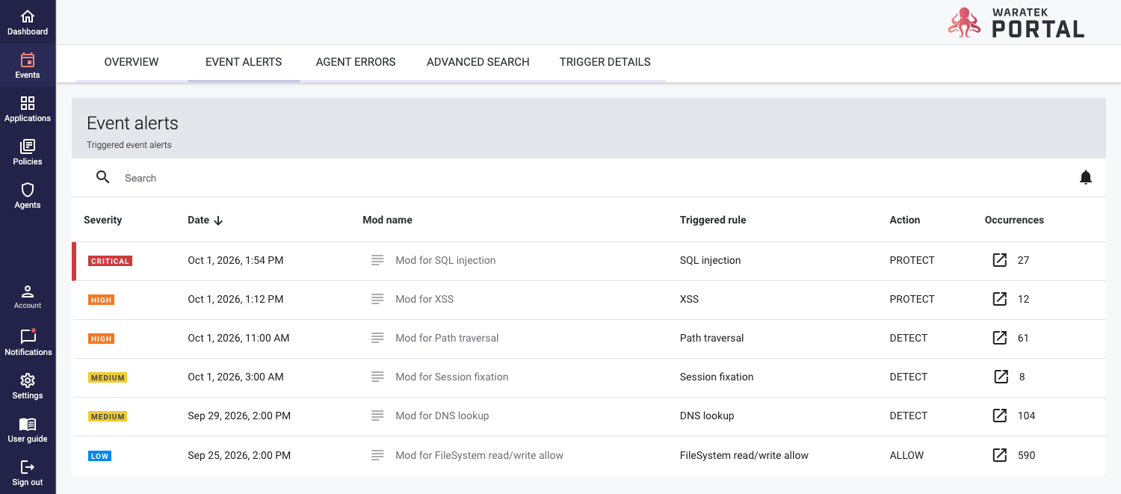Open the Mod for SQL injection link
Viewport: 1121px width, 494px height.
445,260
